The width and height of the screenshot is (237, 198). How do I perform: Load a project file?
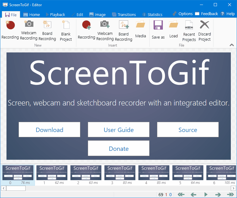(173, 29)
